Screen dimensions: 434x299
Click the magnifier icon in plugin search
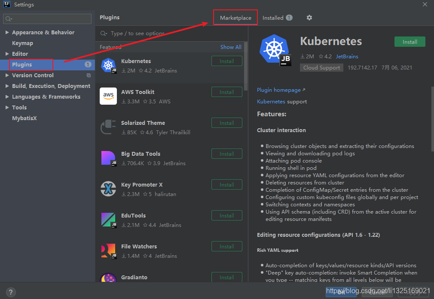(104, 33)
